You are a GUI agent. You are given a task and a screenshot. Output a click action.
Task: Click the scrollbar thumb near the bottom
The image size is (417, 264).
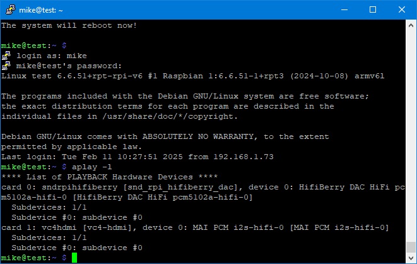click(x=411, y=247)
